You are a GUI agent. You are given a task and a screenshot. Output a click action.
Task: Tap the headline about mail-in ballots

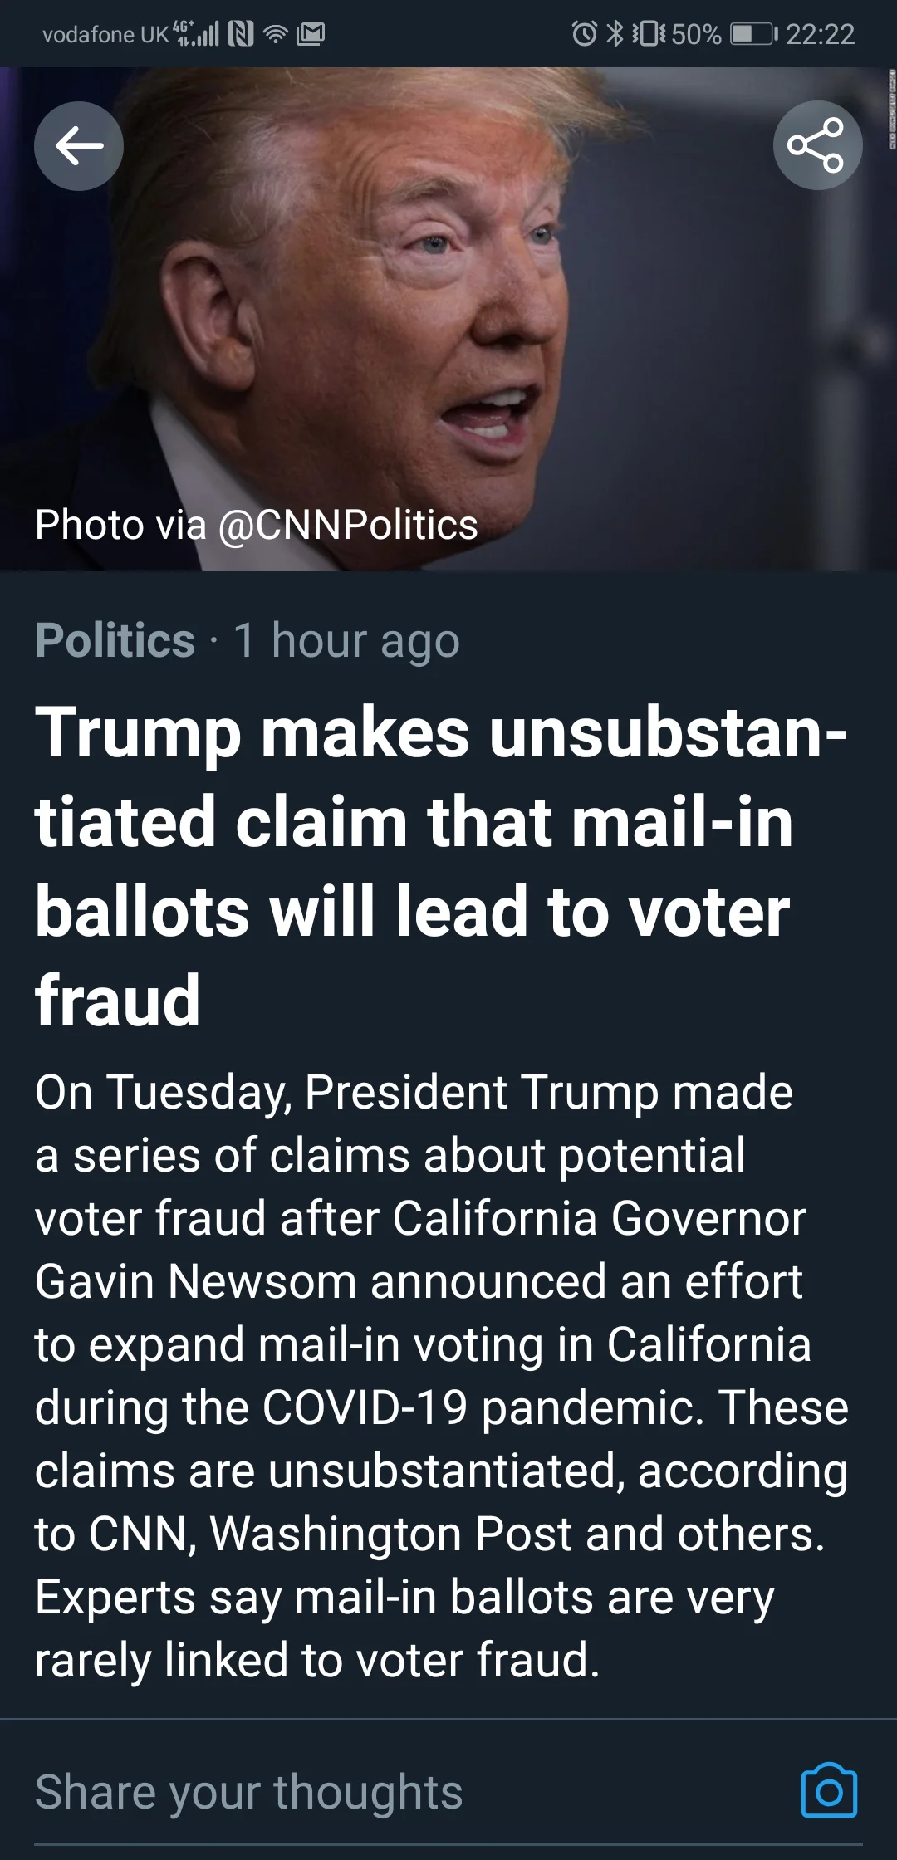[x=441, y=866]
